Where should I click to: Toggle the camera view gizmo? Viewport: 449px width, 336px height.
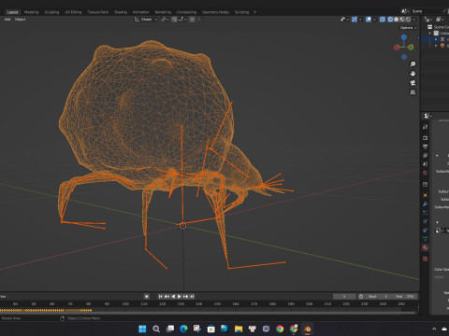413,83
